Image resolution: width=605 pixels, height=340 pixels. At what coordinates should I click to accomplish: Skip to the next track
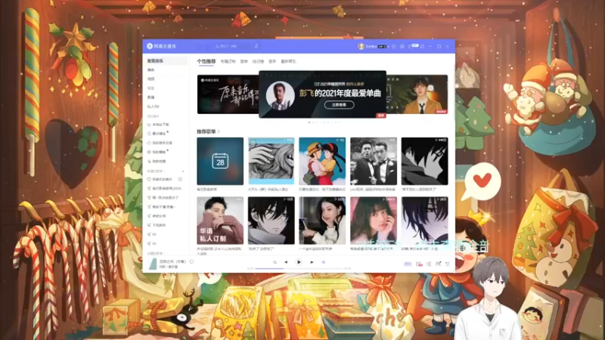point(312,262)
